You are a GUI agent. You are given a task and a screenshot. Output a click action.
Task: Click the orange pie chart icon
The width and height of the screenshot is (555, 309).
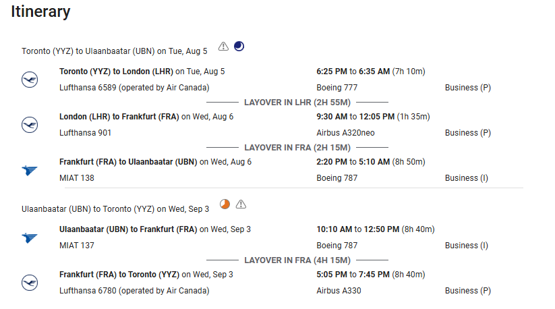tap(225, 204)
